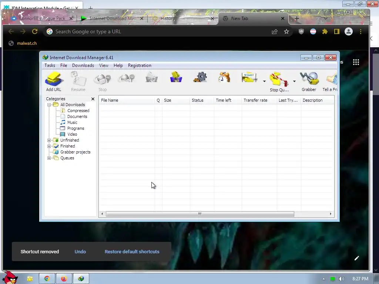
Task: Bookmark page with the star icon
Action: coord(286,32)
